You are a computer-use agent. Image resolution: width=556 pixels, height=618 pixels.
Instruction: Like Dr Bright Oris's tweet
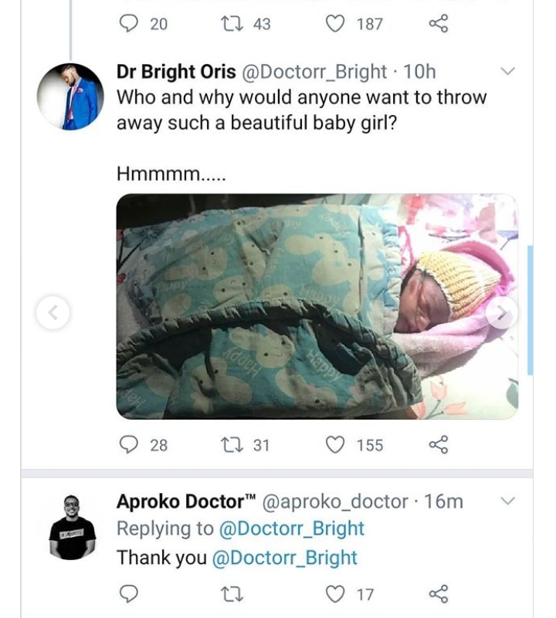point(334,445)
